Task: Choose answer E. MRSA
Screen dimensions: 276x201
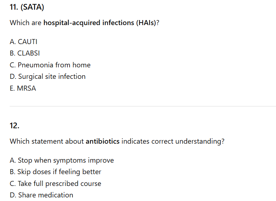Action: pyautogui.click(x=23, y=88)
